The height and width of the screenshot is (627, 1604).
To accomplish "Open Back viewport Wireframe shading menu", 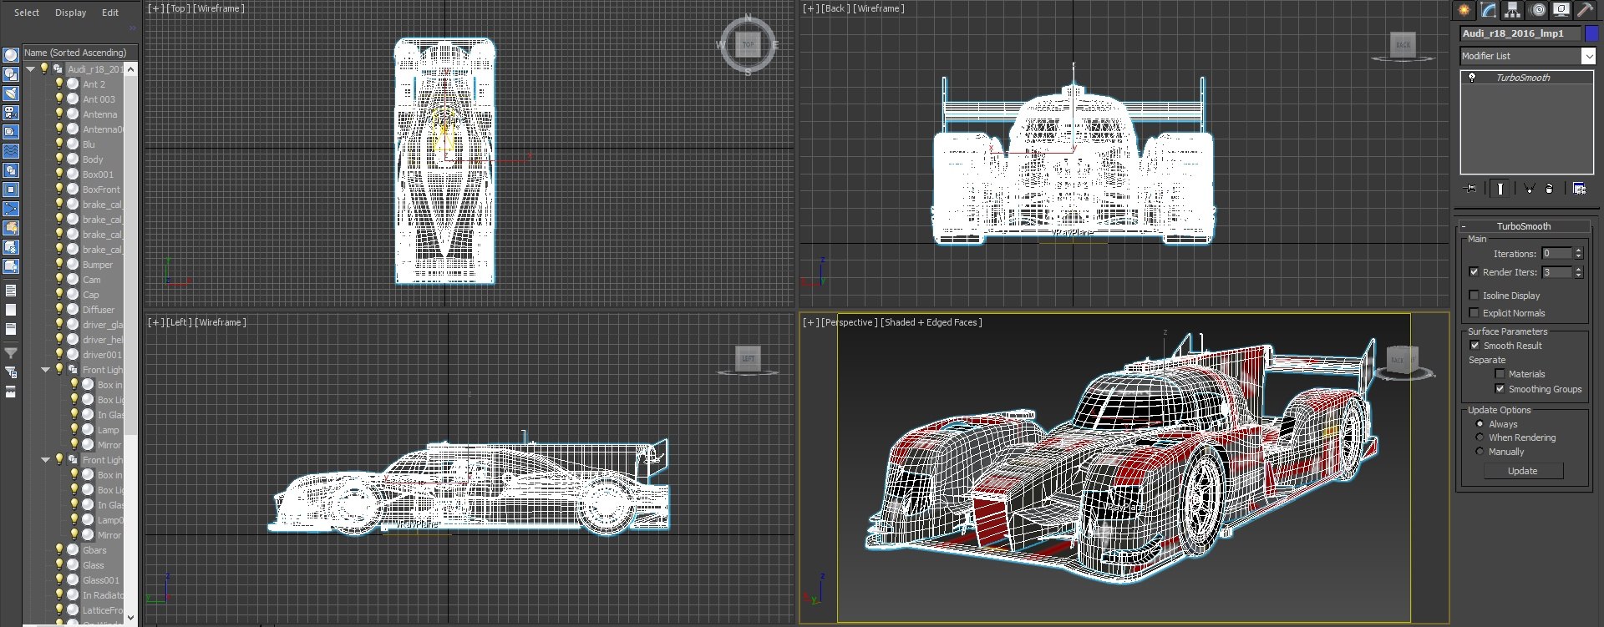I will 879,8.
